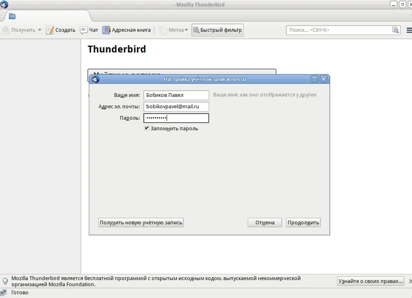
Task: Maximize the account setup dialog
Action: pos(315,79)
